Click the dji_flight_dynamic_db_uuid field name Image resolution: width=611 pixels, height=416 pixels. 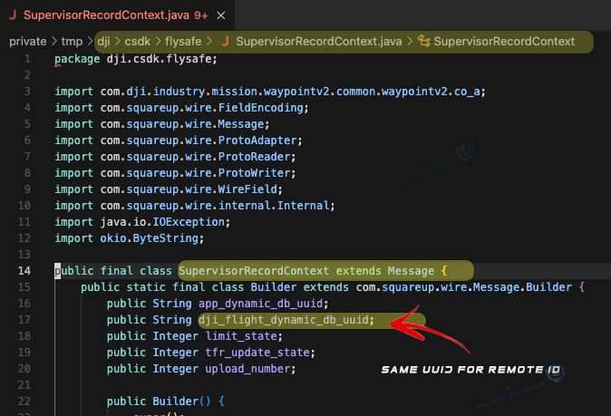[285, 320]
